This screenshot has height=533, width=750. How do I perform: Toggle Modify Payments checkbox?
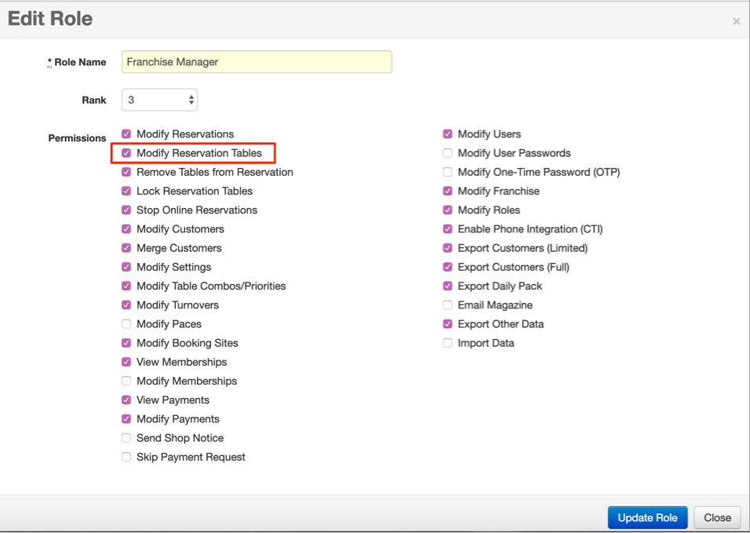[x=126, y=418]
